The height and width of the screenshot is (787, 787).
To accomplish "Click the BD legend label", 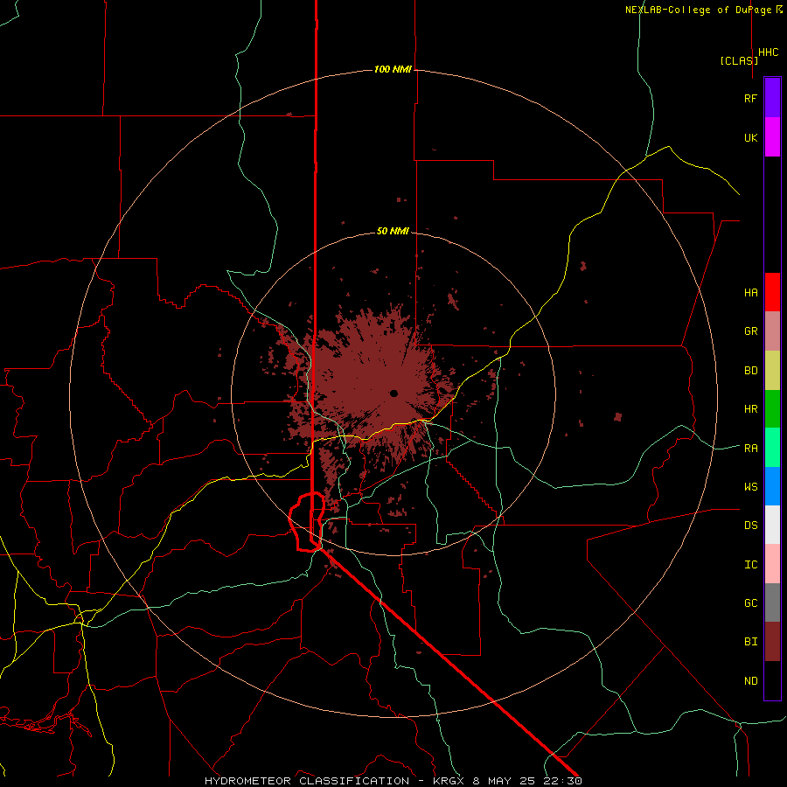I will point(750,371).
